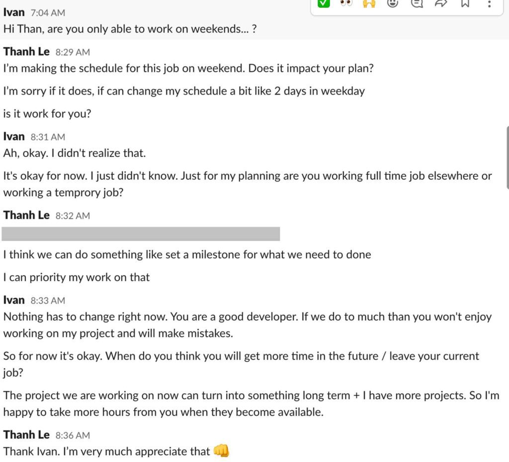Screen dimensions: 509x462
Task: Click Thanh Le's name on the 8:36 AM message
Action: pos(26,434)
